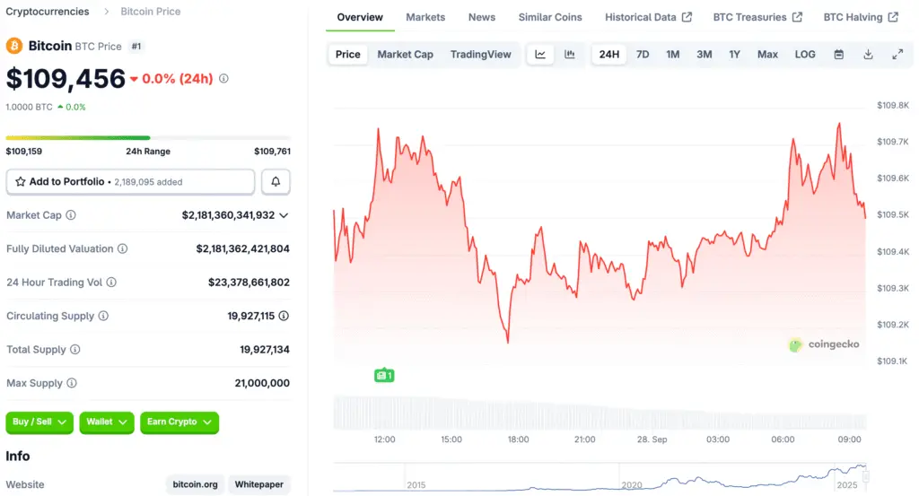Switch to candlestick chart icon
This screenshot has height=496, width=919.
[x=569, y=55]
